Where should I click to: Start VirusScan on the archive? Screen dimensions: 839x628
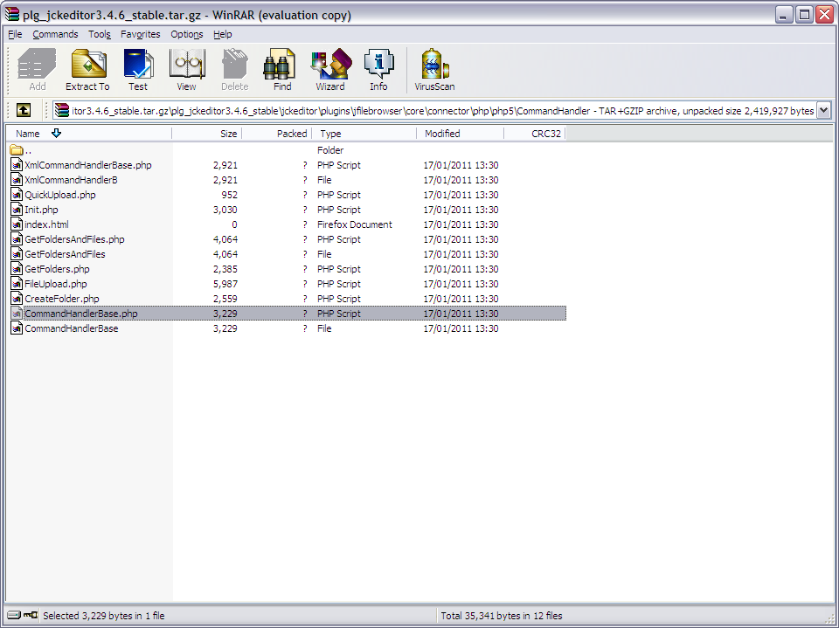click(x=434, y=69)
